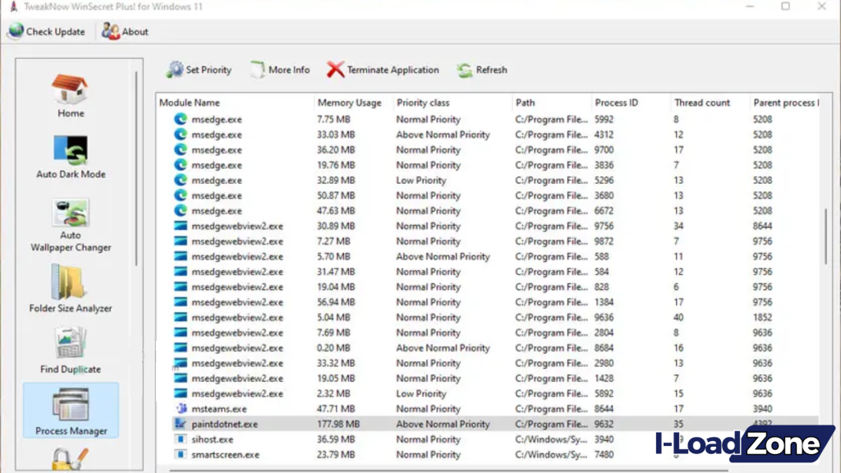Viewport: 841px width, 473px height.
Task: Sort by Module Name column header
Action: pos(235,103)
